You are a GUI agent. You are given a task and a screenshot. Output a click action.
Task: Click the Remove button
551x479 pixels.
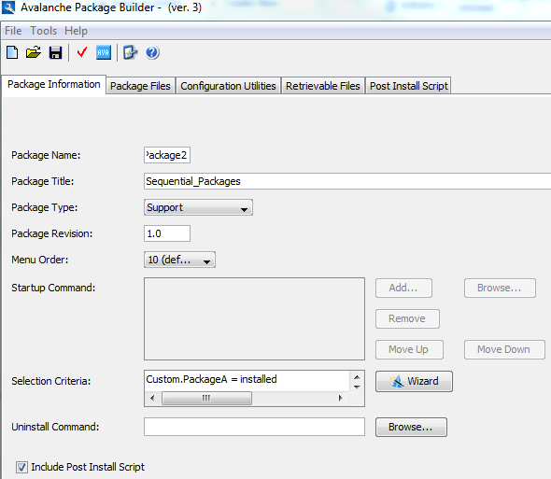(407, 318)
